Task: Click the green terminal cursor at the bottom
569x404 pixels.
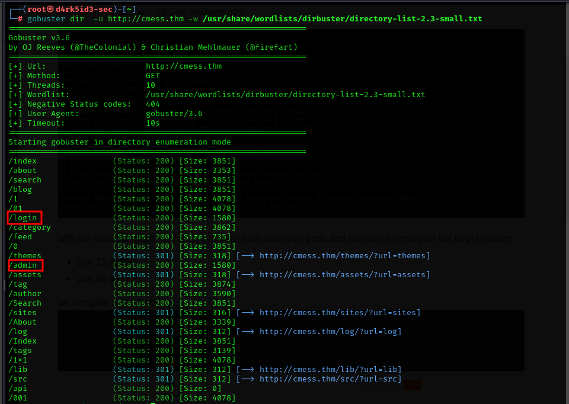Action: click(x=153, y=403)
